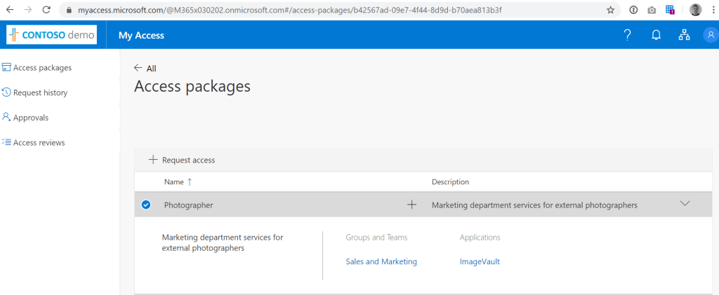Collapse the Photographer row chevron
The image size is (719, 295).
pyautogui.click(x=685, y=204)
